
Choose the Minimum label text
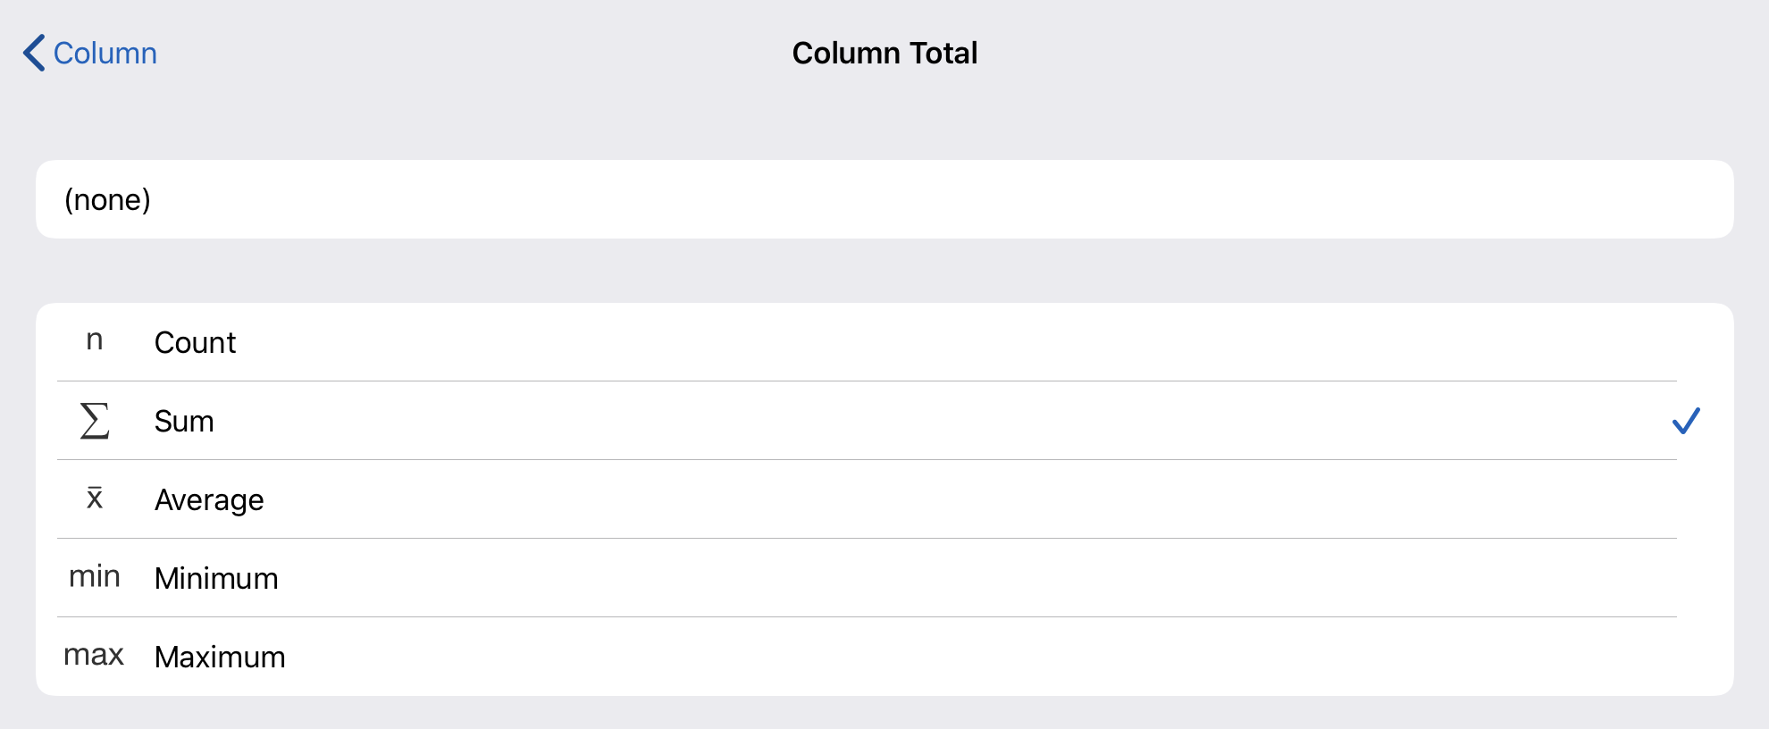(216, 579)
